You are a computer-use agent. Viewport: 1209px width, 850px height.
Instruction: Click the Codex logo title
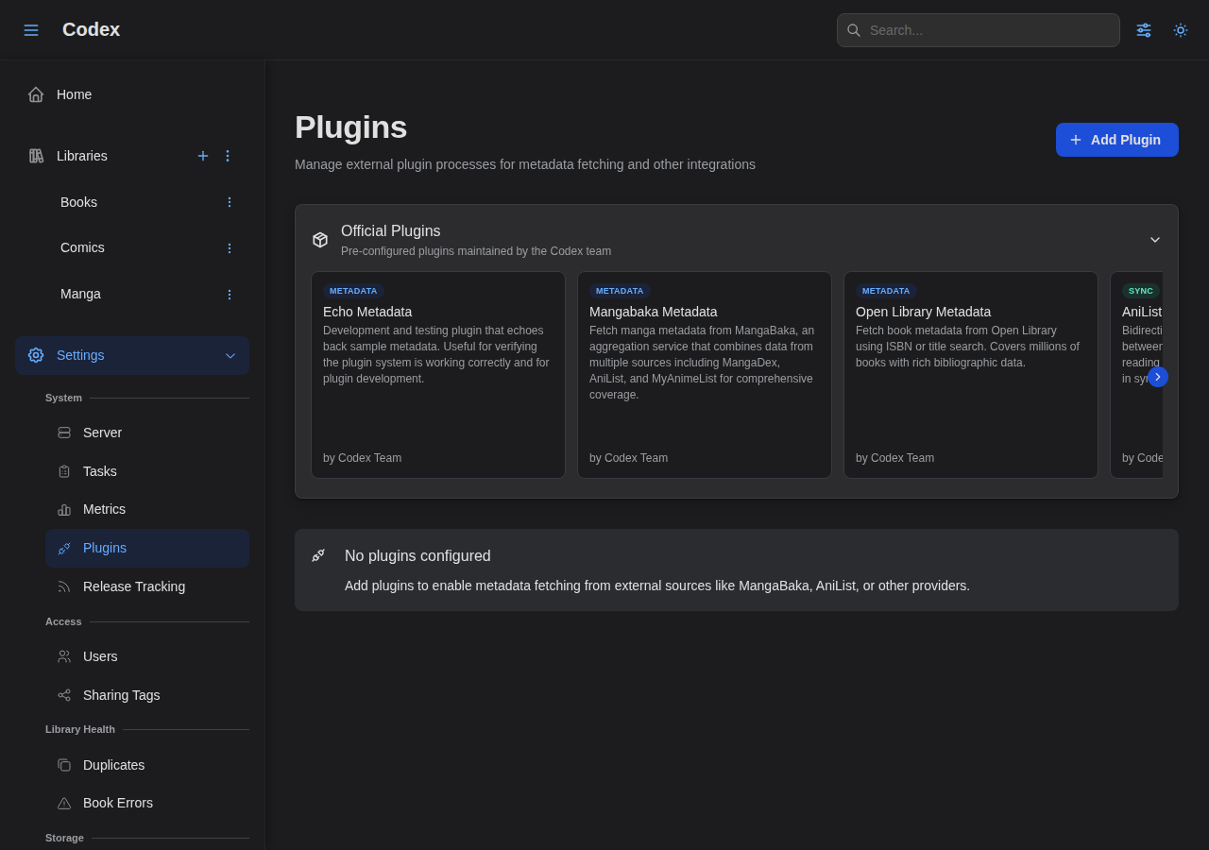point(91,29)
